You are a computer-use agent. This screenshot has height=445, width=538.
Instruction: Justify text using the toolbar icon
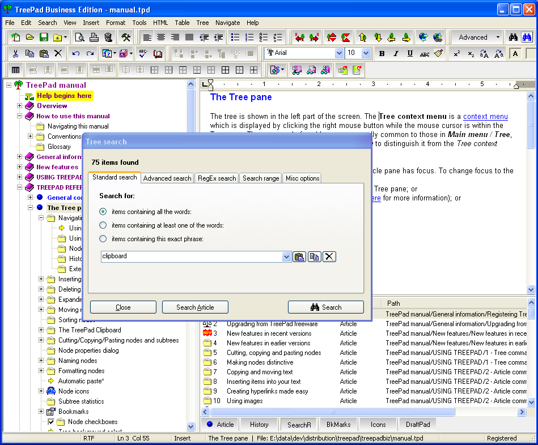(x=189, y=37)
